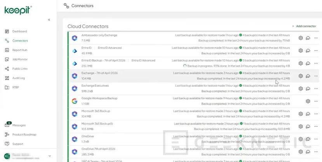This screenshot has height=162, width=322.
Task: Click the Job Monitor icon
Action: coord(7,59)
